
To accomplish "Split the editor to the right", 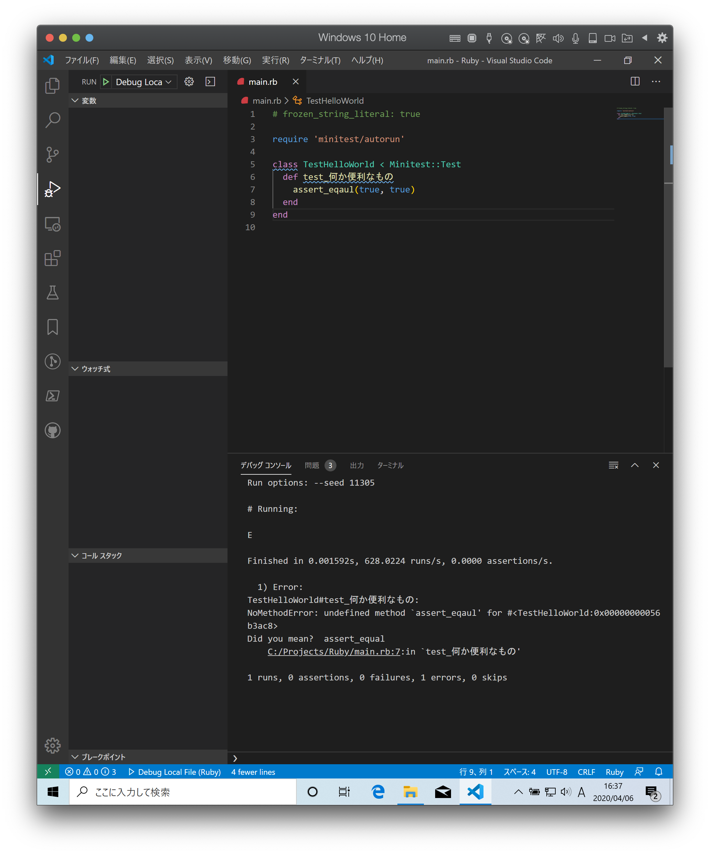I will coord(635,81).
